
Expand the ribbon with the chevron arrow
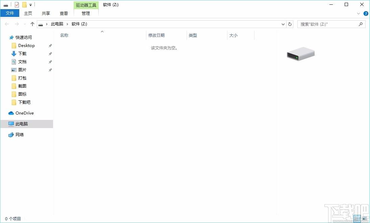[x=359, y=14]
